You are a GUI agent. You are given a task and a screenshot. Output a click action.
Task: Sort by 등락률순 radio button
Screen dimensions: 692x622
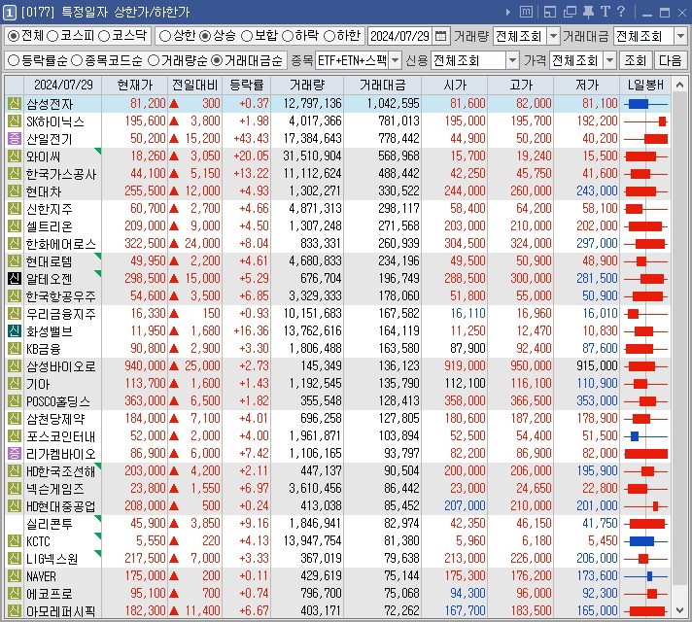pos(14,60)
